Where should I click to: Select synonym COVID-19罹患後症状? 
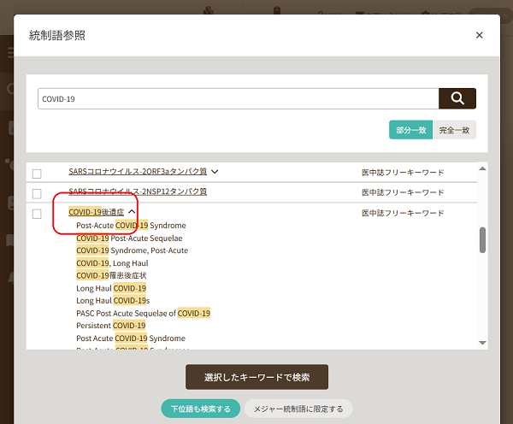click(111, 275)
